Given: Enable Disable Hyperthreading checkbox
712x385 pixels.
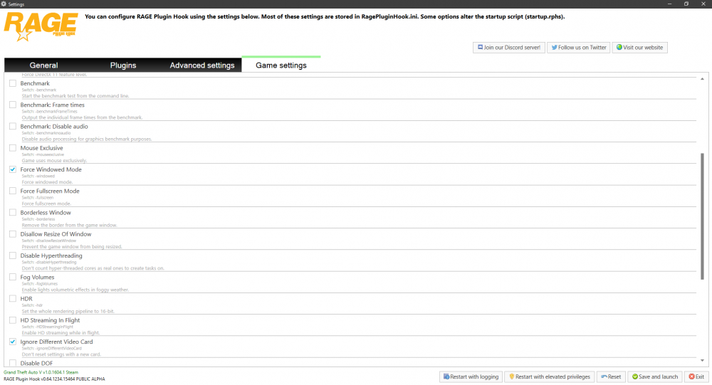Looking at the screenshot, I should (13, 255).
